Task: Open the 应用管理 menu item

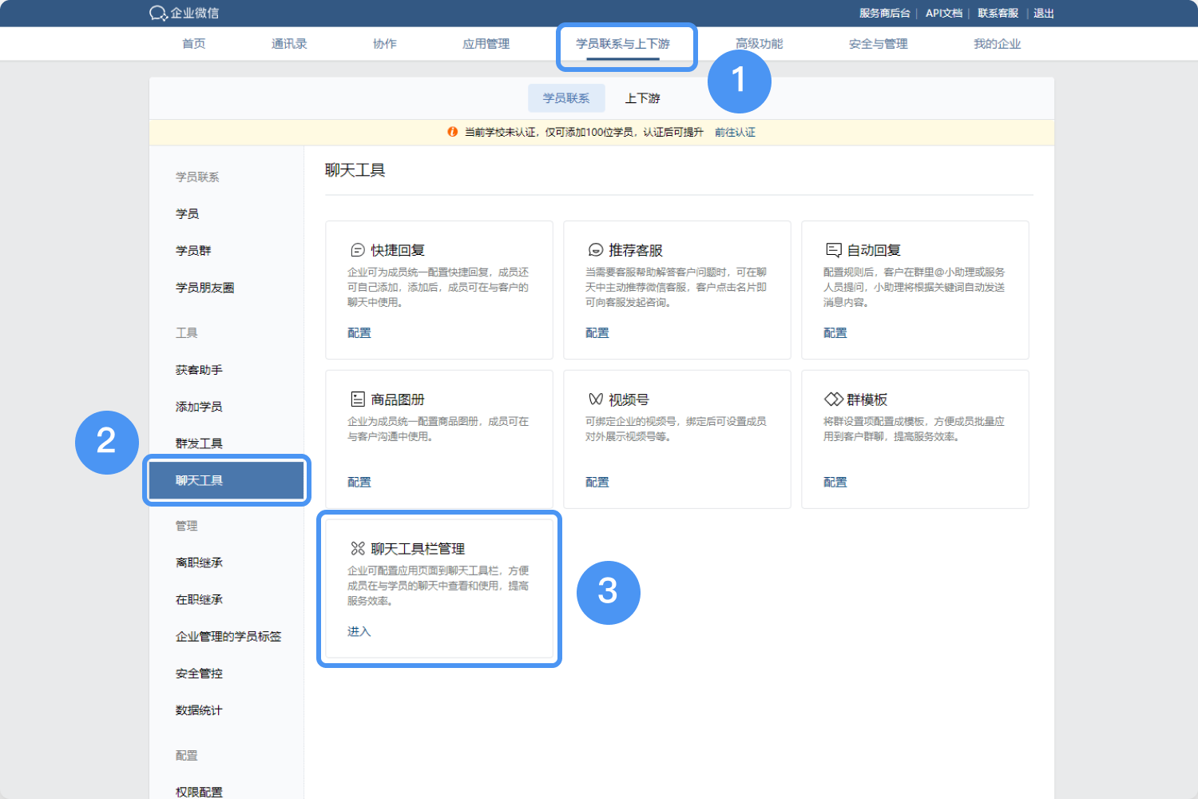Action: tap(486, 44)
